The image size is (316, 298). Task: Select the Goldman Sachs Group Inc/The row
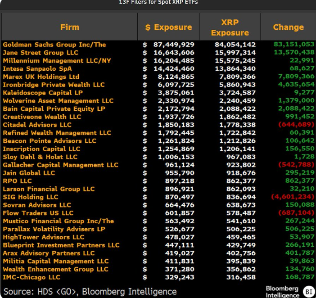pos(158,45)
